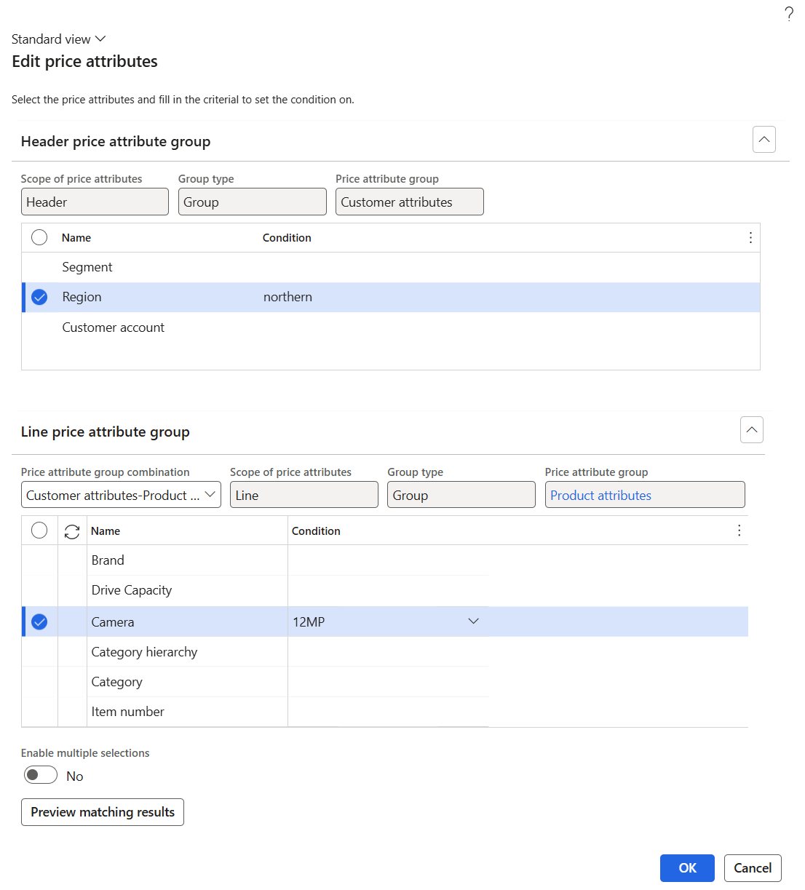Click Preview matching results button
Screen dimensions: 805x890
pos(103,812)
